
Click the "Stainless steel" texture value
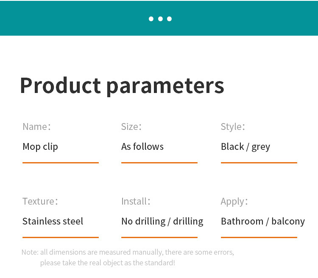[x=53, y=221]
